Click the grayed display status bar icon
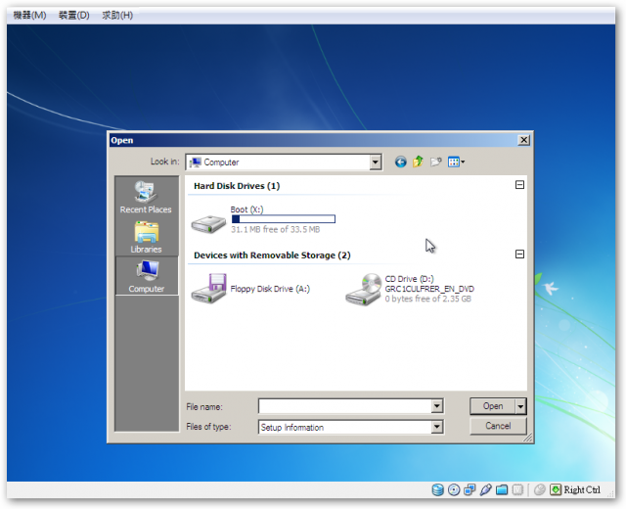The width and height of the screenshot is (626, 509). pos(517,489)
